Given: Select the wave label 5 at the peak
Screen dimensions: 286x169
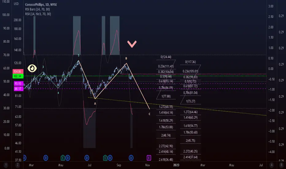Looking at the screenshot, I should (79, 55).
